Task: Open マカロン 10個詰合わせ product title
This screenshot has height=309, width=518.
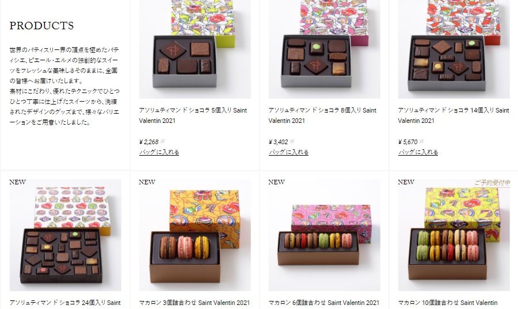Action: click(448, 303)
